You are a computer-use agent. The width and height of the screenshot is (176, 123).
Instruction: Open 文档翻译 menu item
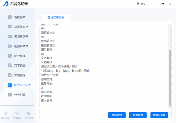[20, 75]
